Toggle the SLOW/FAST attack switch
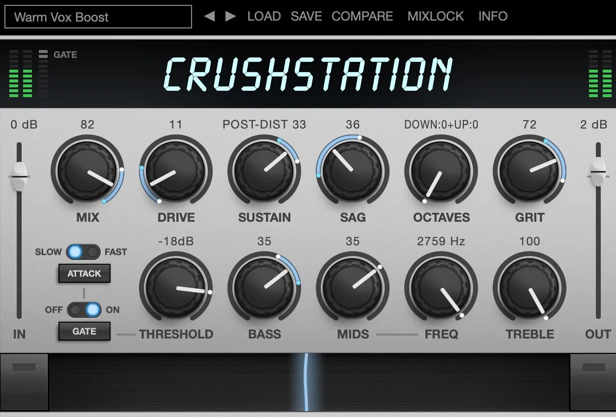The image size is (616, 417). coord(84,252)
